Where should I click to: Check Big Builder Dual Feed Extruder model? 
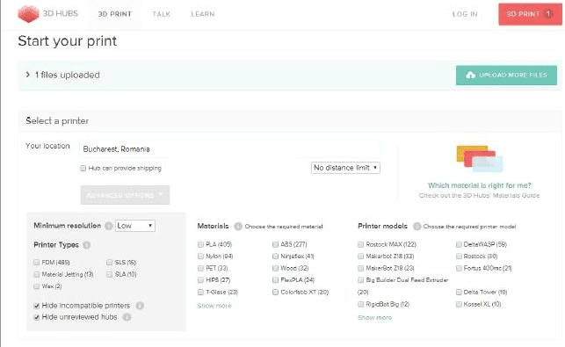tap(360, 280)
